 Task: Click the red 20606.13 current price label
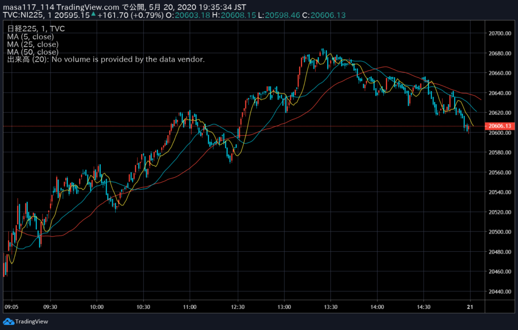499,126
